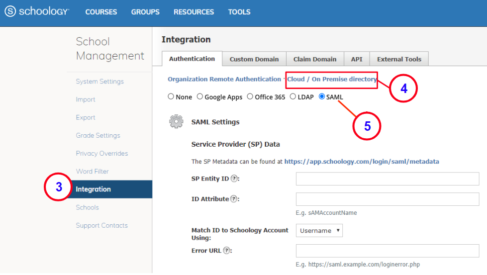Open the Resources menu
This screenshot has width=487, height=275.
click(x=194, y=12)
